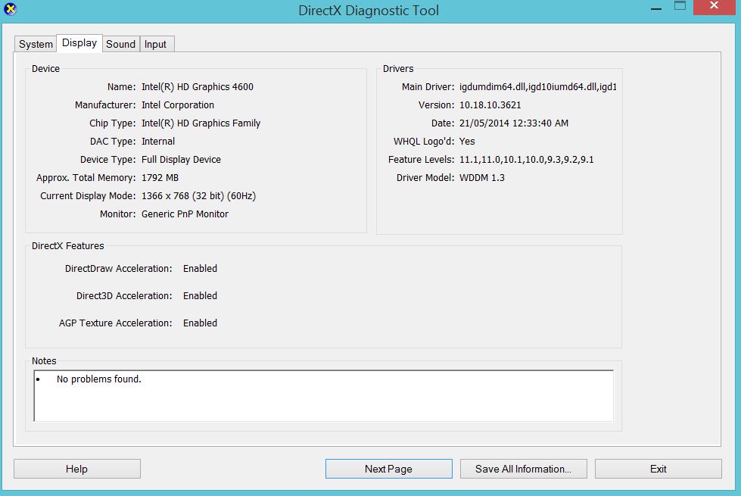Click main driver value 'igdumdim64.dll'

(538, 87)
